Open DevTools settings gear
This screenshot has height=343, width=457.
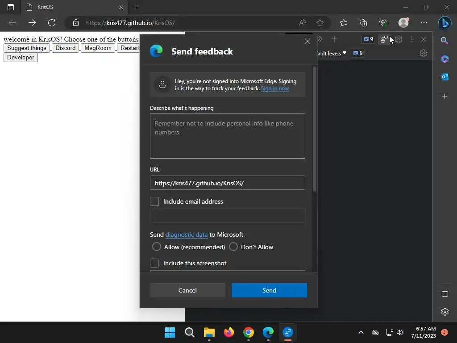tap(399, 39)
